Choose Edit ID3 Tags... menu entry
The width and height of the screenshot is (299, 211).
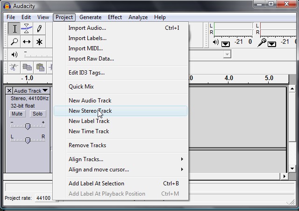click(121, 73)
